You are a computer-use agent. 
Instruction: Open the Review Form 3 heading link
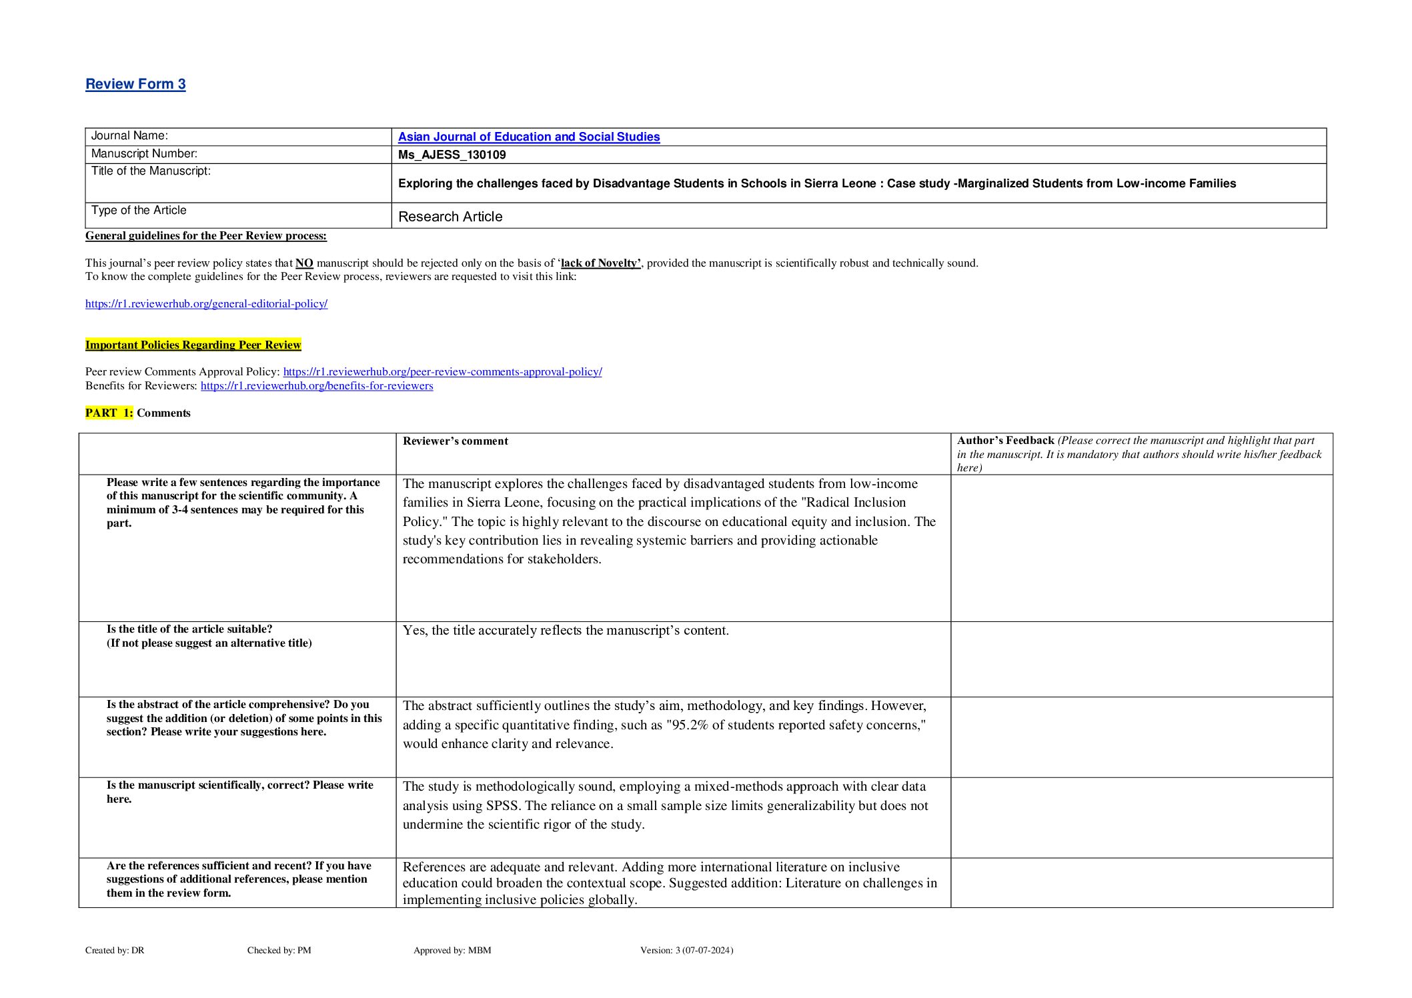pos(135,84)
